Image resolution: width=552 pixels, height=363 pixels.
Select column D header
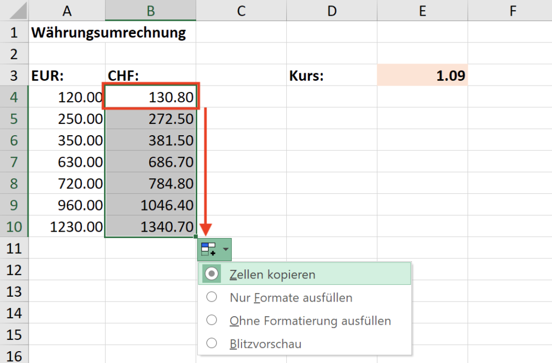click(331, 10)
